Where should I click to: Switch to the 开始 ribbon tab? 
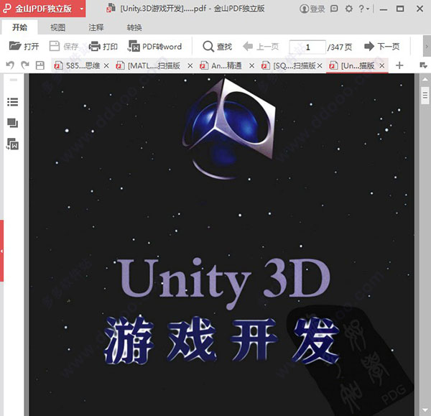(20, 27)
